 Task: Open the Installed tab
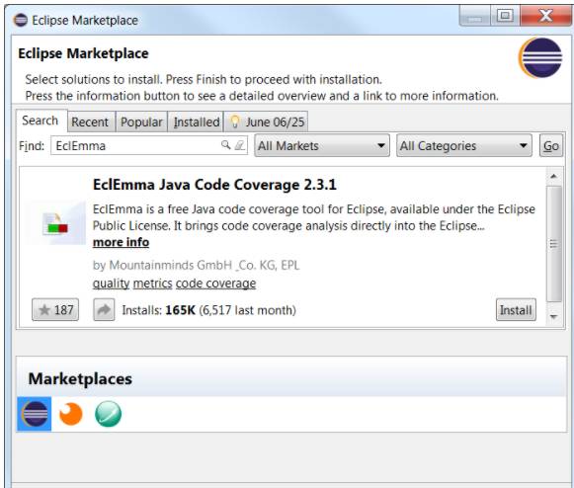click(x=196, y=122)
